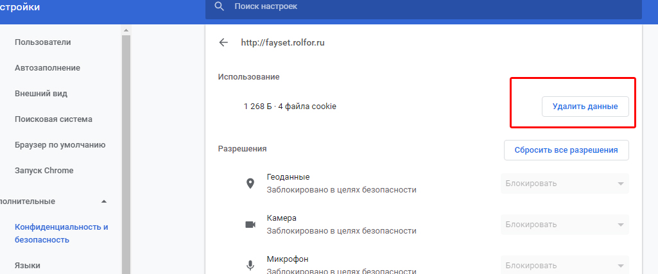This screenshot has height=274, width=658.
Task: Click the sidebar vertical scrollbar thumb
Action: tap(126, 155)
